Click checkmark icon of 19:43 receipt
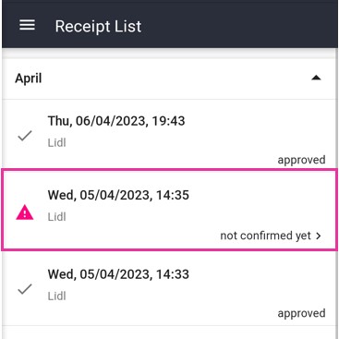The image size is (339, 339). [25, 136]
